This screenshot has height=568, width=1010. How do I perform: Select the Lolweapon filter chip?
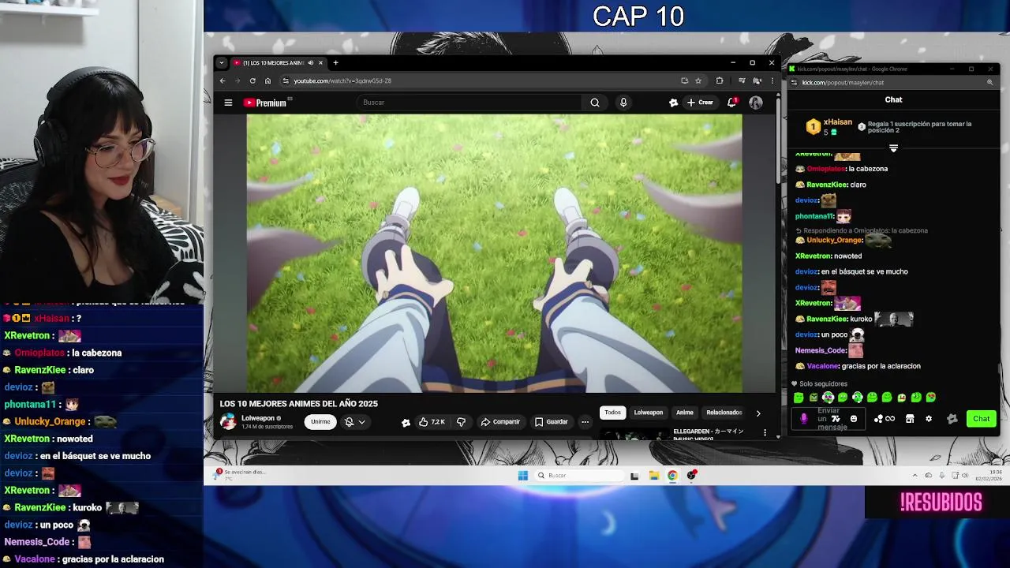tap(649, 413)
